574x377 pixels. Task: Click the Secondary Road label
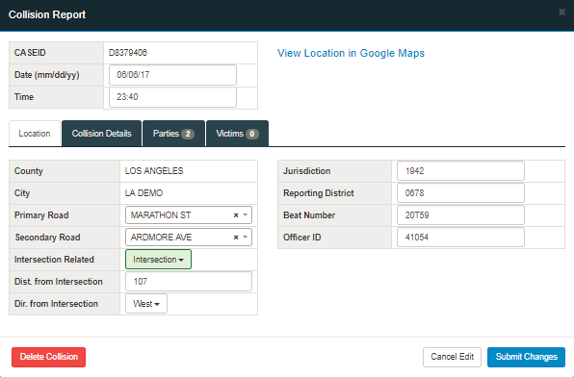[x=47, y=238]
